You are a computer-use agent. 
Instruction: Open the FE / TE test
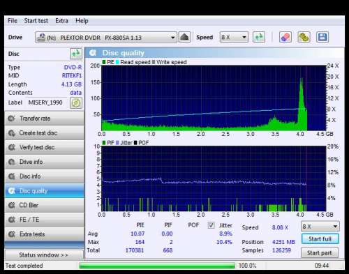tap(45, 220)
